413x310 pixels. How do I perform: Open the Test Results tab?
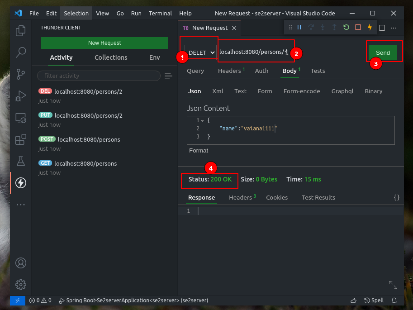[x=318, y=197]
